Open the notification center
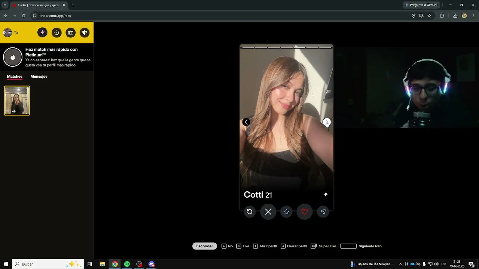The width and height of the screenshot is (479, 269). coord(472,264)
